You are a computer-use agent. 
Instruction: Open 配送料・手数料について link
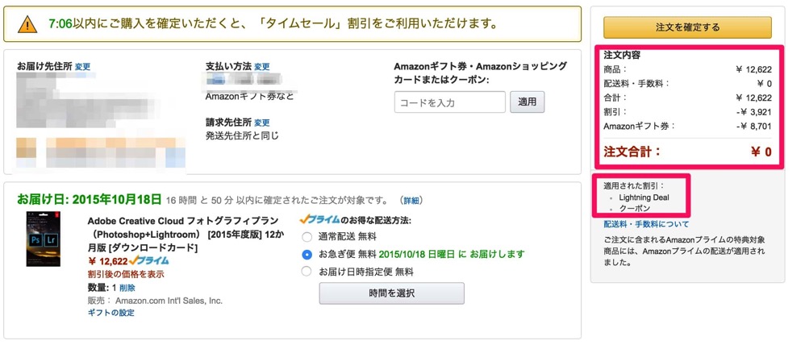pyautogui.click(x=641, y=225)
